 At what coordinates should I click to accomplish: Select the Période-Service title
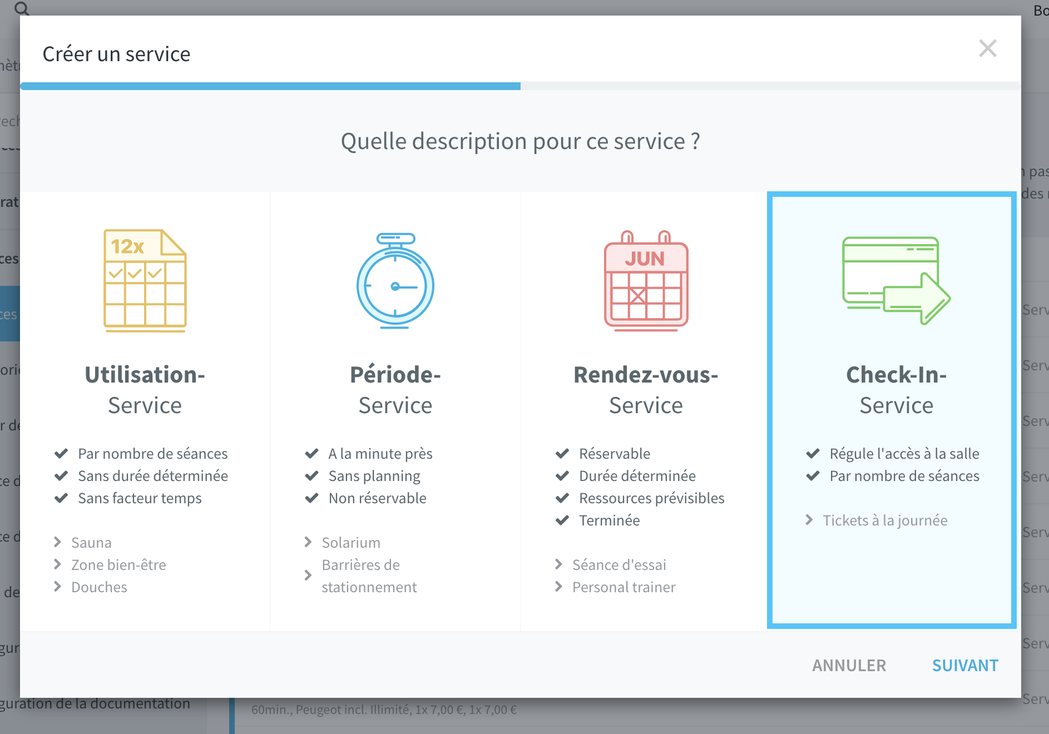click(x=395, y=390)
